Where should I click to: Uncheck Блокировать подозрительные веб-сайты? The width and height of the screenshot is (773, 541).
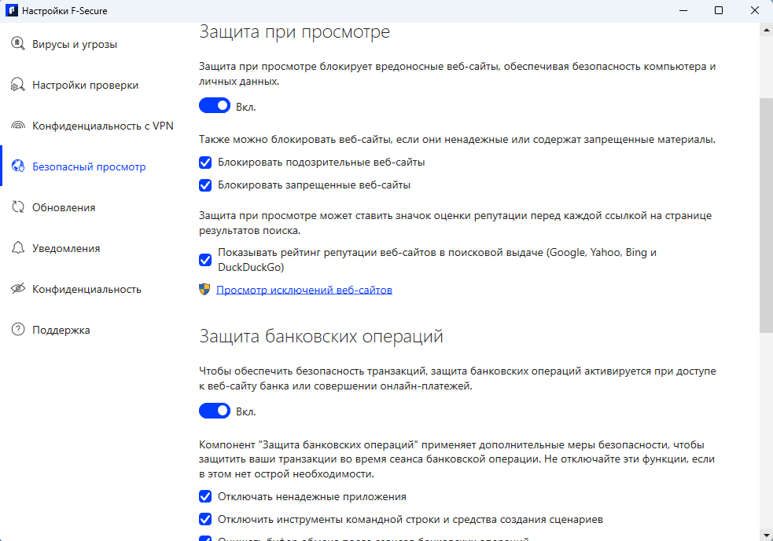click(205, 163)
